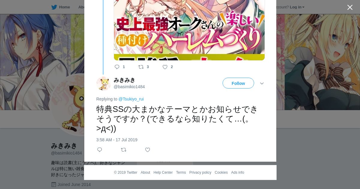This screenshot has width=360, height=189.
Task: Retweet the parent tweet with 3 retweets
Action: click(141, 67)
